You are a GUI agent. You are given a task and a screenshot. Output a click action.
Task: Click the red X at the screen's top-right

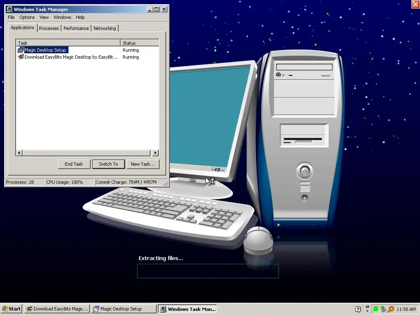(x=415, y=4)
